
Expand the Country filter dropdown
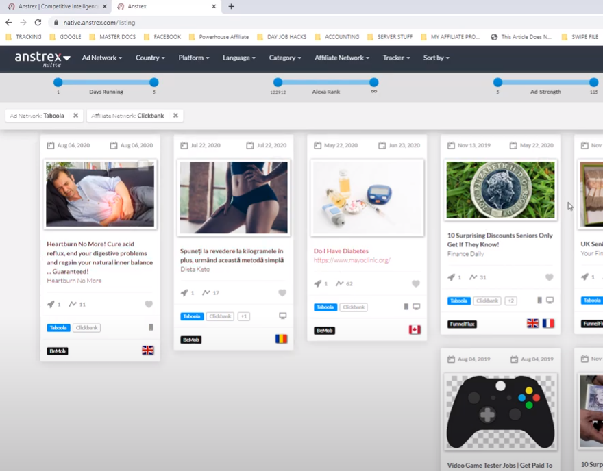[150, 58]
